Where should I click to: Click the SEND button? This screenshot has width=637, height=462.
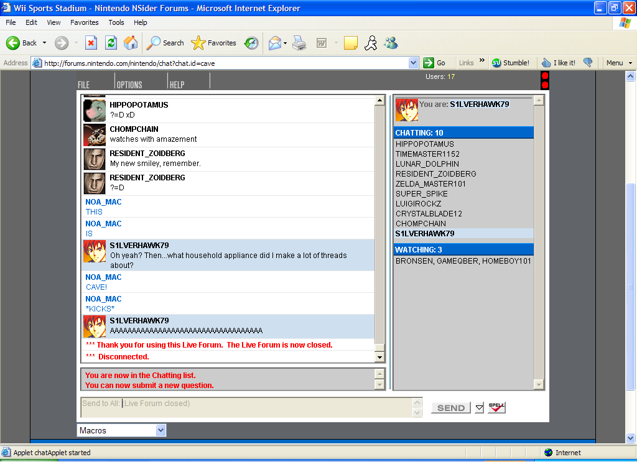tap(450, 408)
